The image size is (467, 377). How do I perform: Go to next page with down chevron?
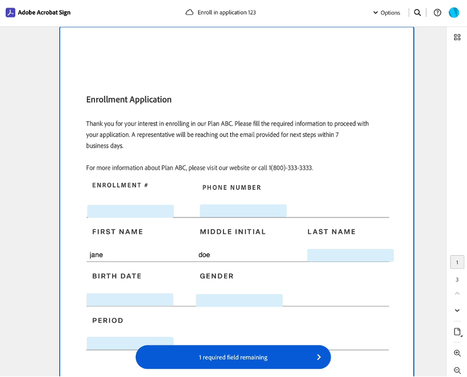pos(458,310)
